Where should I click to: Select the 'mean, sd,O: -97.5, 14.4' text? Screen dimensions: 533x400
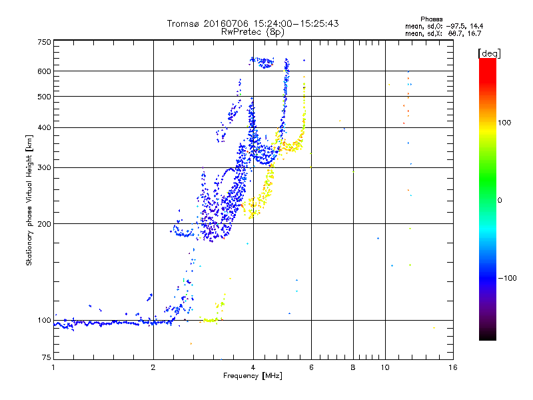click(x=444, y=26)
